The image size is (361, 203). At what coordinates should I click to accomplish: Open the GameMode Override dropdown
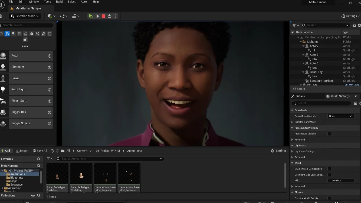point(340,116)
